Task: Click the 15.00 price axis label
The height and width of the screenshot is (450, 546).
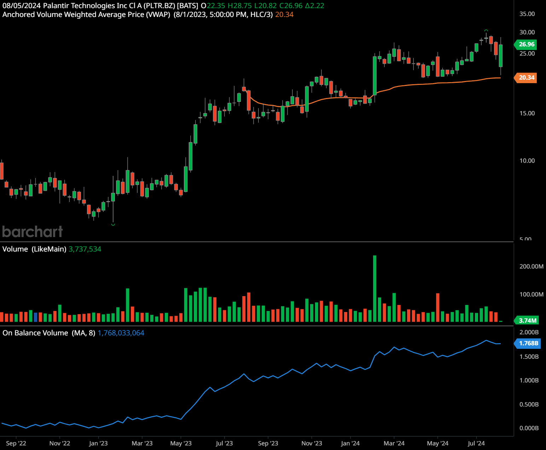Action: click(x=527, y=113)
